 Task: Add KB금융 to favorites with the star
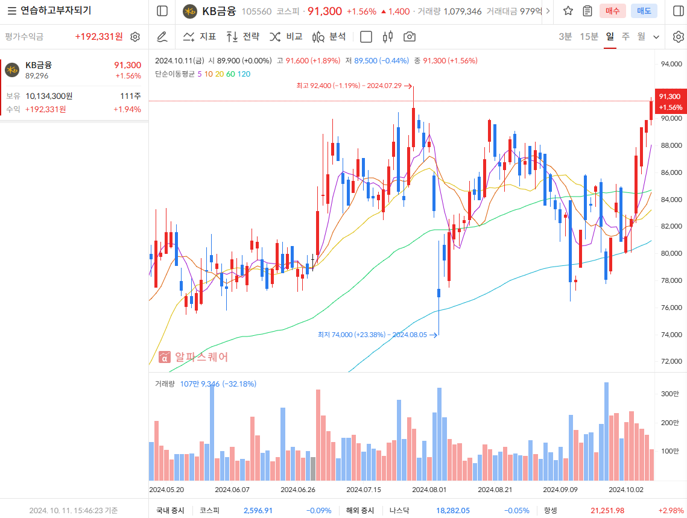point(568,11)
